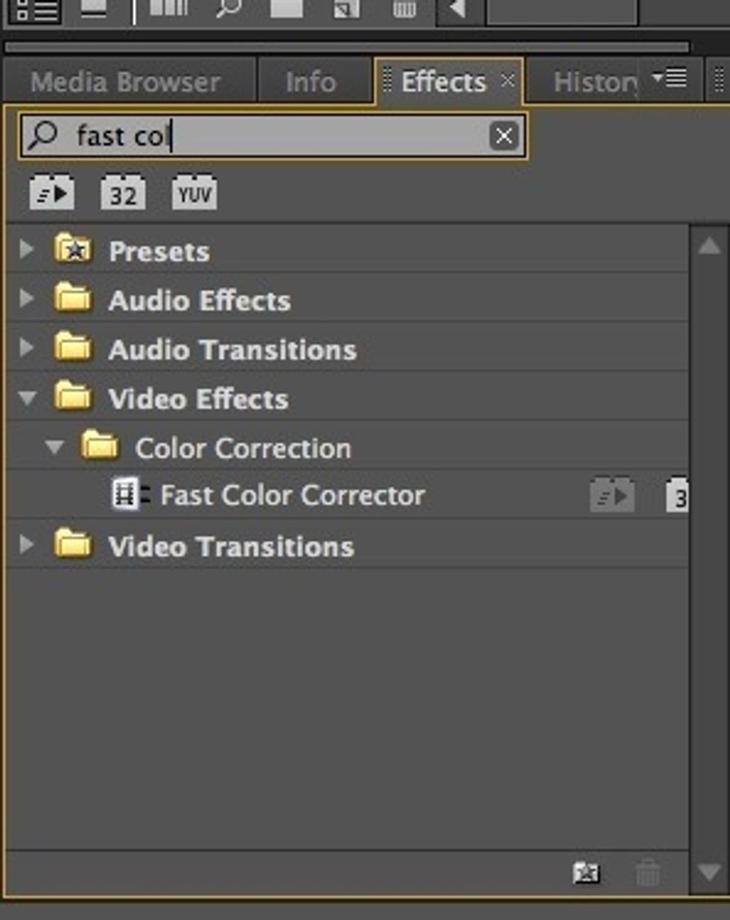
Task: Click inside the effects search input field
Action: click(261, 135)
